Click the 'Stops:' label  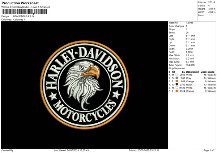coord(172,30)
